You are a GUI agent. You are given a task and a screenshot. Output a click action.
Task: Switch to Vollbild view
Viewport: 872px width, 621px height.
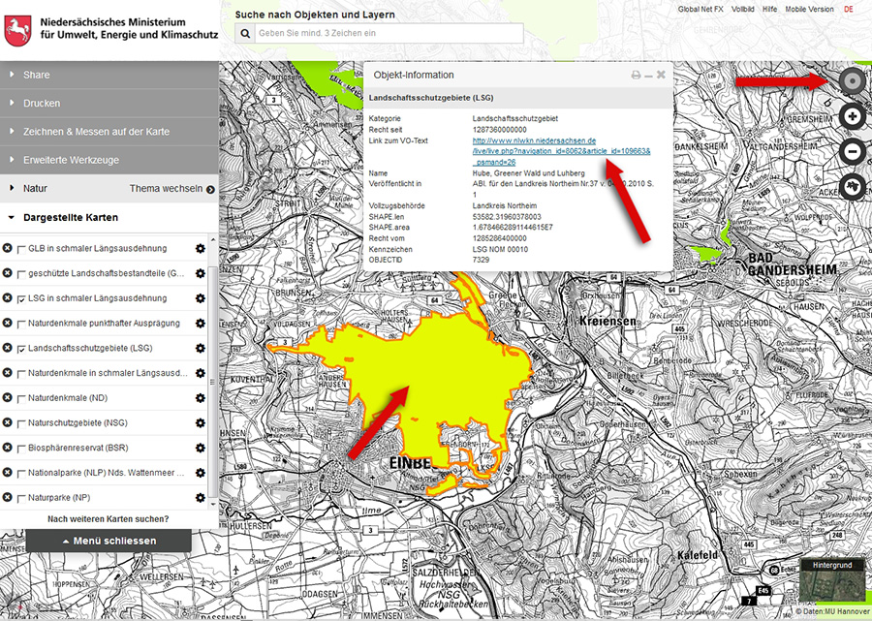pyautogui.click(x=743, y=9)
